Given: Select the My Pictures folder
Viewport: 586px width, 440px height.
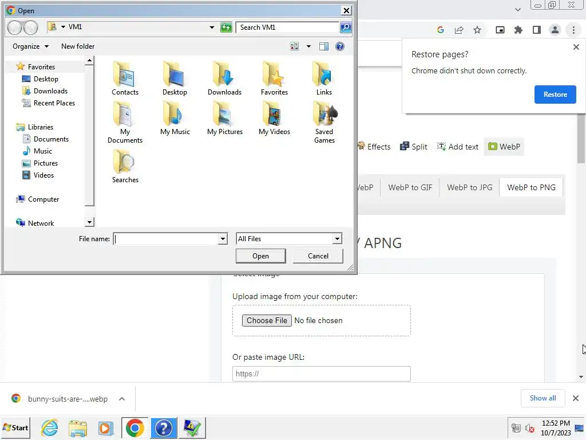Looking at the screenshot, I should (x=224, y=118).
